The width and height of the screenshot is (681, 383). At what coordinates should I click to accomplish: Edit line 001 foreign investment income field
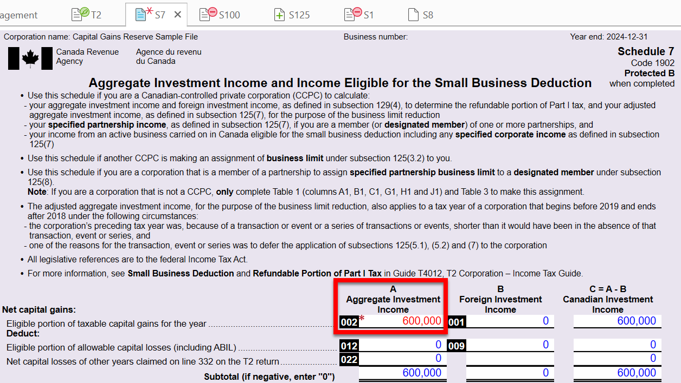tap(510, 321)
